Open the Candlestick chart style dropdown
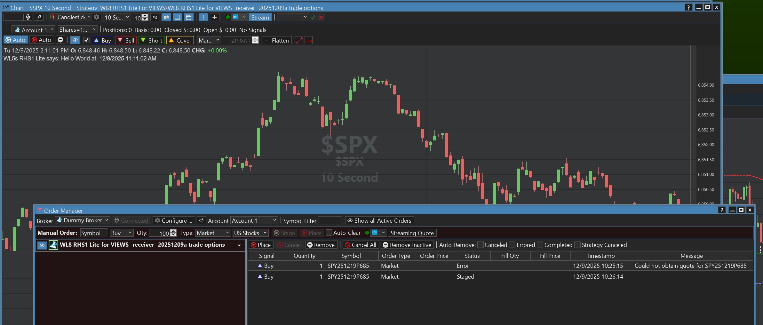The height and width of the screenshot is (325, 763). click(x=71, y=17)
